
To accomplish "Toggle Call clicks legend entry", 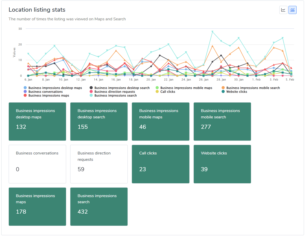I will click(x=165, y=92).
